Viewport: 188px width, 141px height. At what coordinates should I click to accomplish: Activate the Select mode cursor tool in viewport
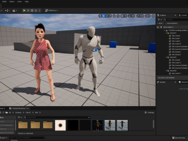tap(100, 16)
